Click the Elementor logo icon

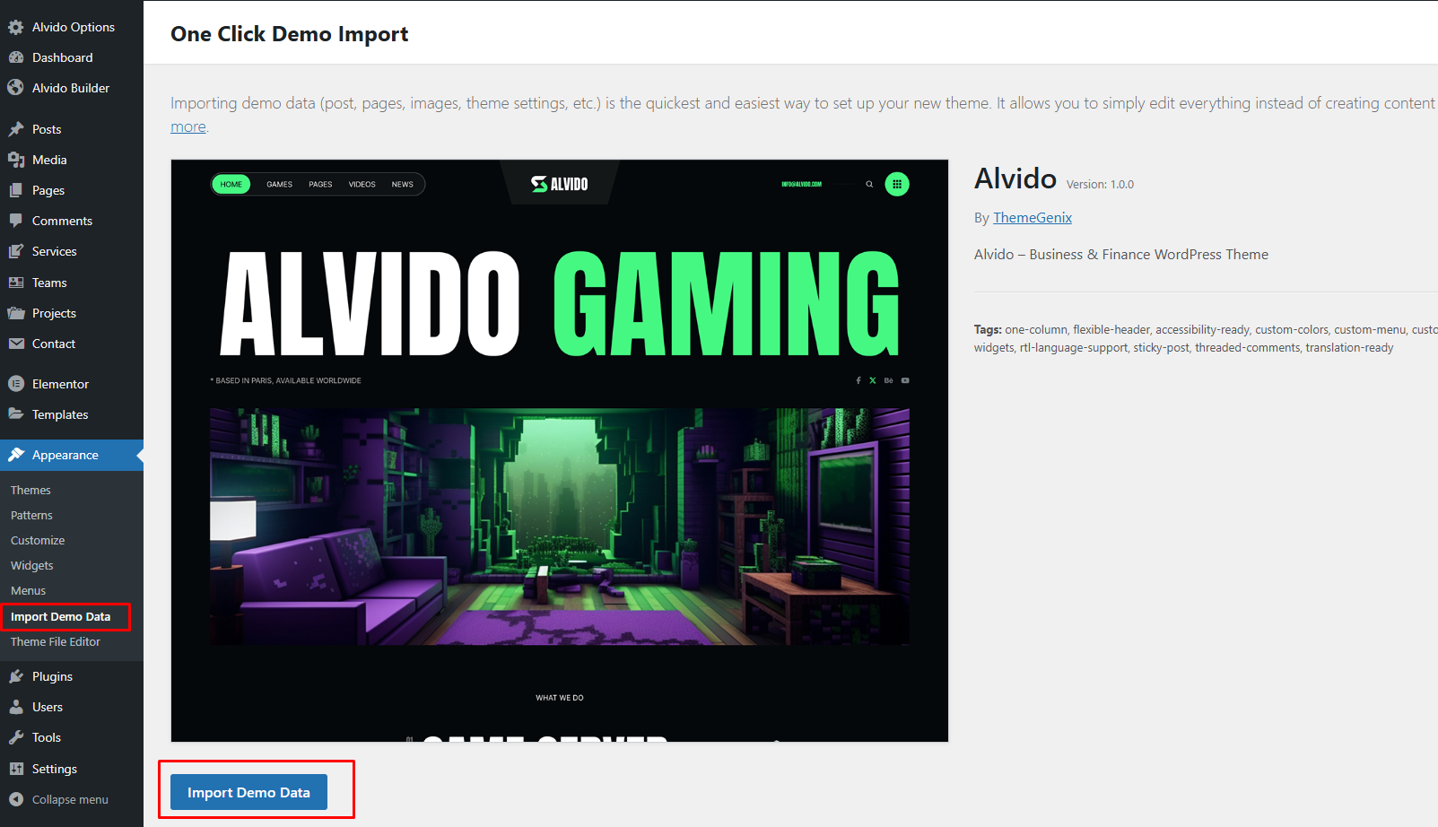click(16, 384)
